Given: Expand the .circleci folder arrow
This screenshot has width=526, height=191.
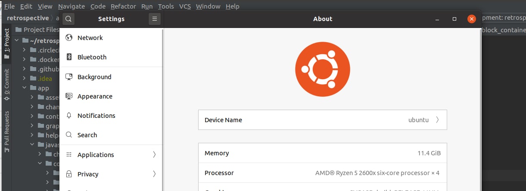Looking at the screenshot, I should pos(24,50).
